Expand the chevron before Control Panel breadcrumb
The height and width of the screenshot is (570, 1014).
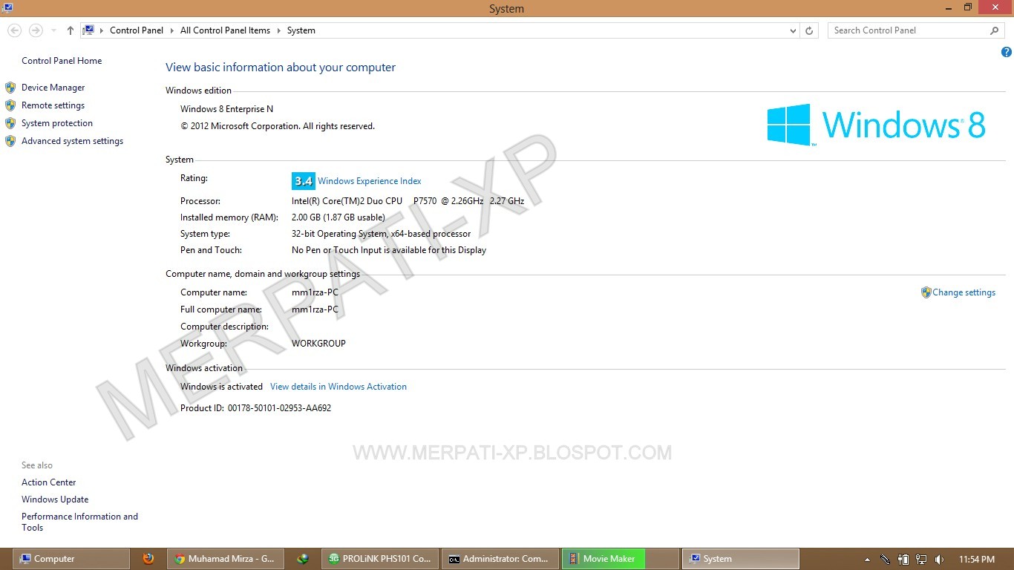tap(102, 30)
